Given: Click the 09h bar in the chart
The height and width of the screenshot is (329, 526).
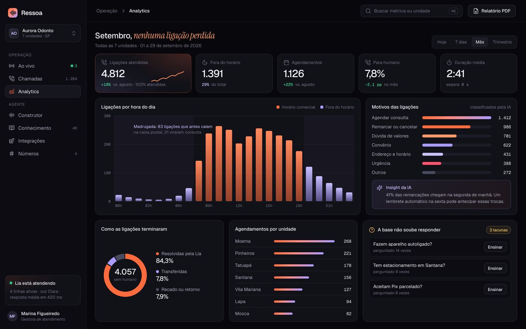Looking at the screenshot, I should pos(209,167).
